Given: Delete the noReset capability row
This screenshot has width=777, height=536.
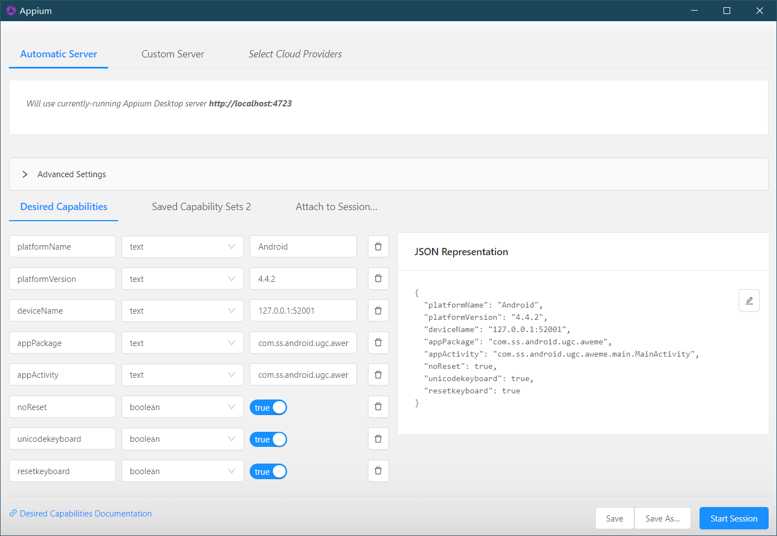Looking at the screenshot, I should click(x=378, y=407).
